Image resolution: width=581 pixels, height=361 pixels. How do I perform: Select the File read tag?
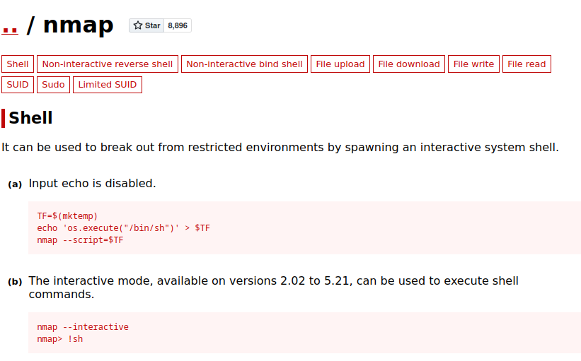click(527, 64)
